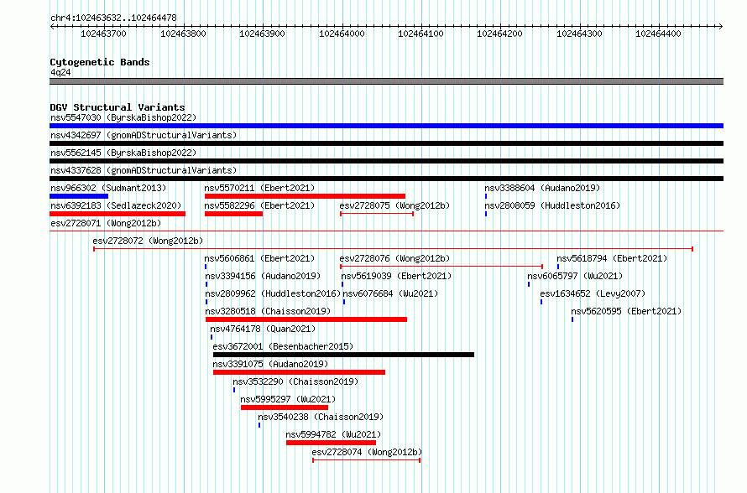This screenshot has height=493, width=747.
Task: Select nsv5582296 (Ebert2021) label
Action: (259, 205)
